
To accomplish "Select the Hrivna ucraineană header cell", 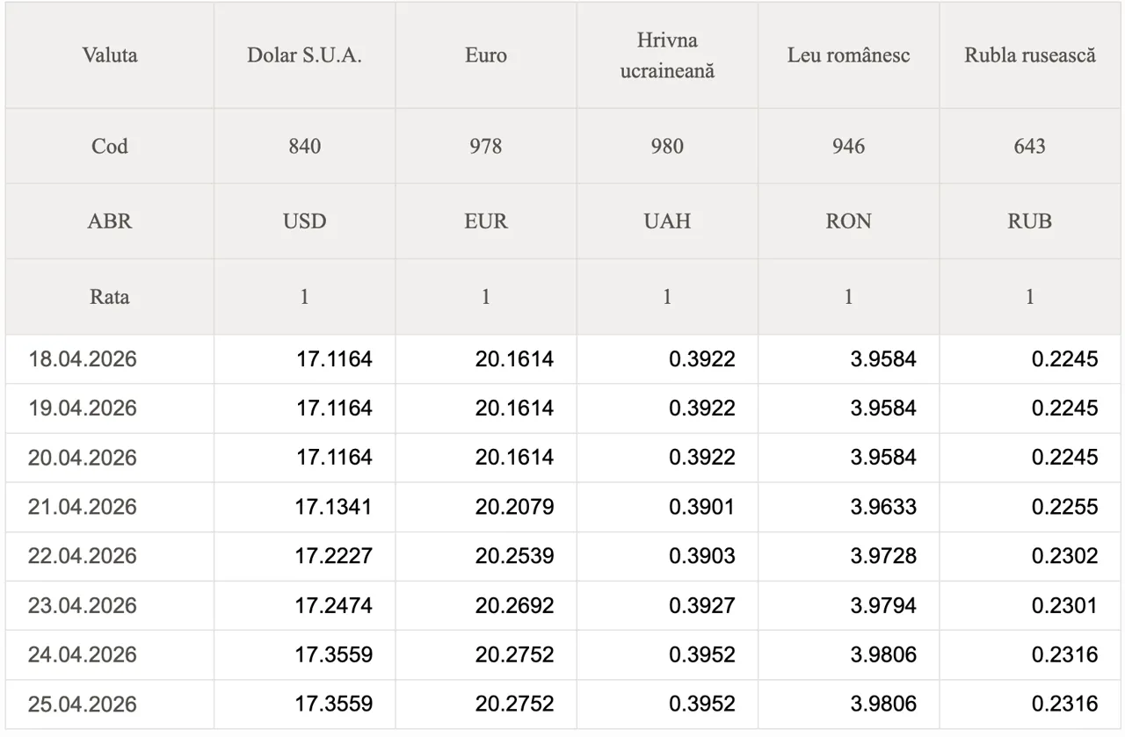I will click(x=667, y=55).
